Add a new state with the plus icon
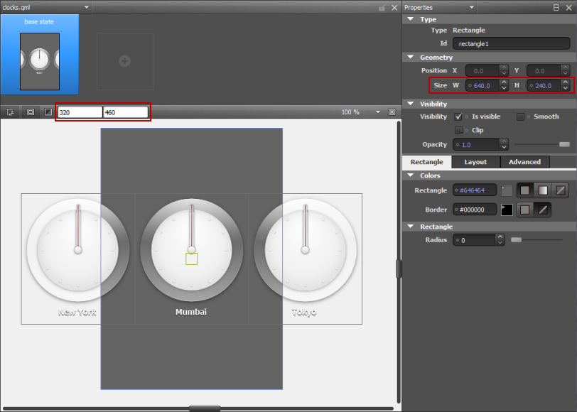The height and width of the screenshot is (412, 577). coord(125,61)
